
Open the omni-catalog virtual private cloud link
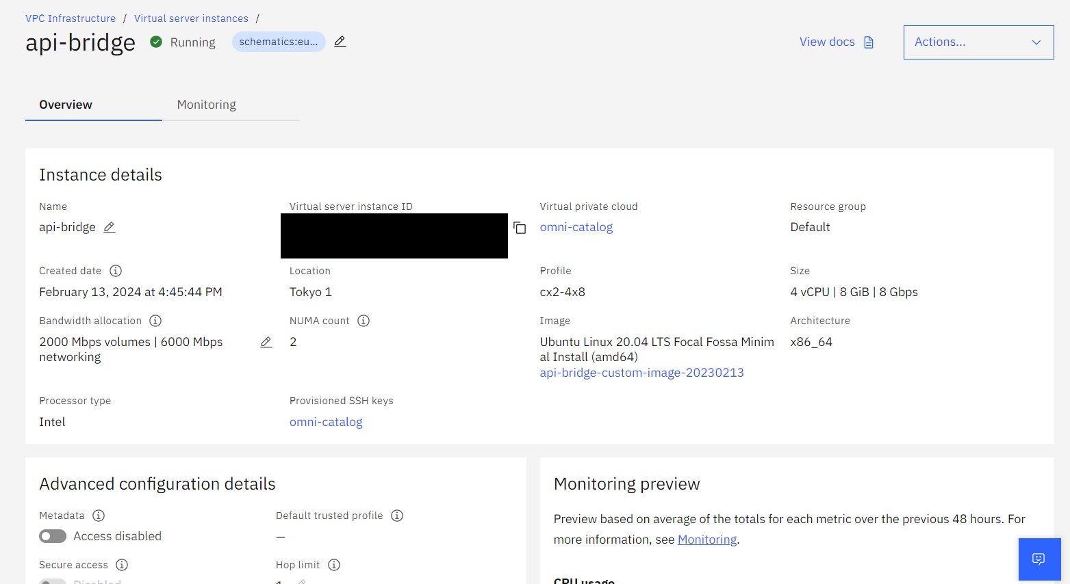pyautogui.click(x=576, y=227)
